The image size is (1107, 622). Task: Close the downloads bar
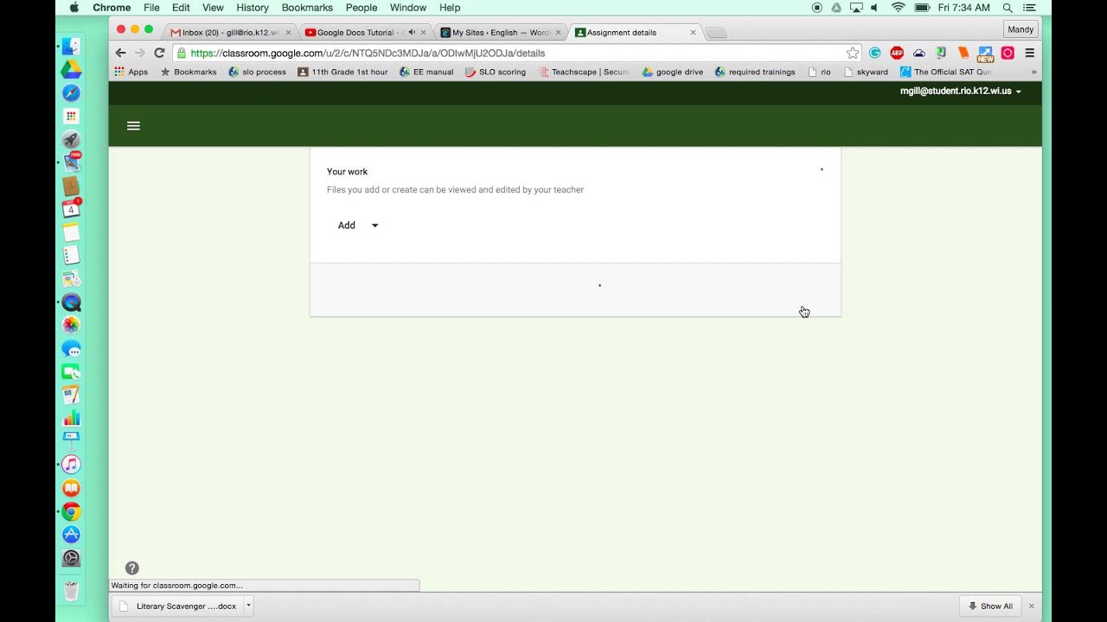pos(1031,606)
